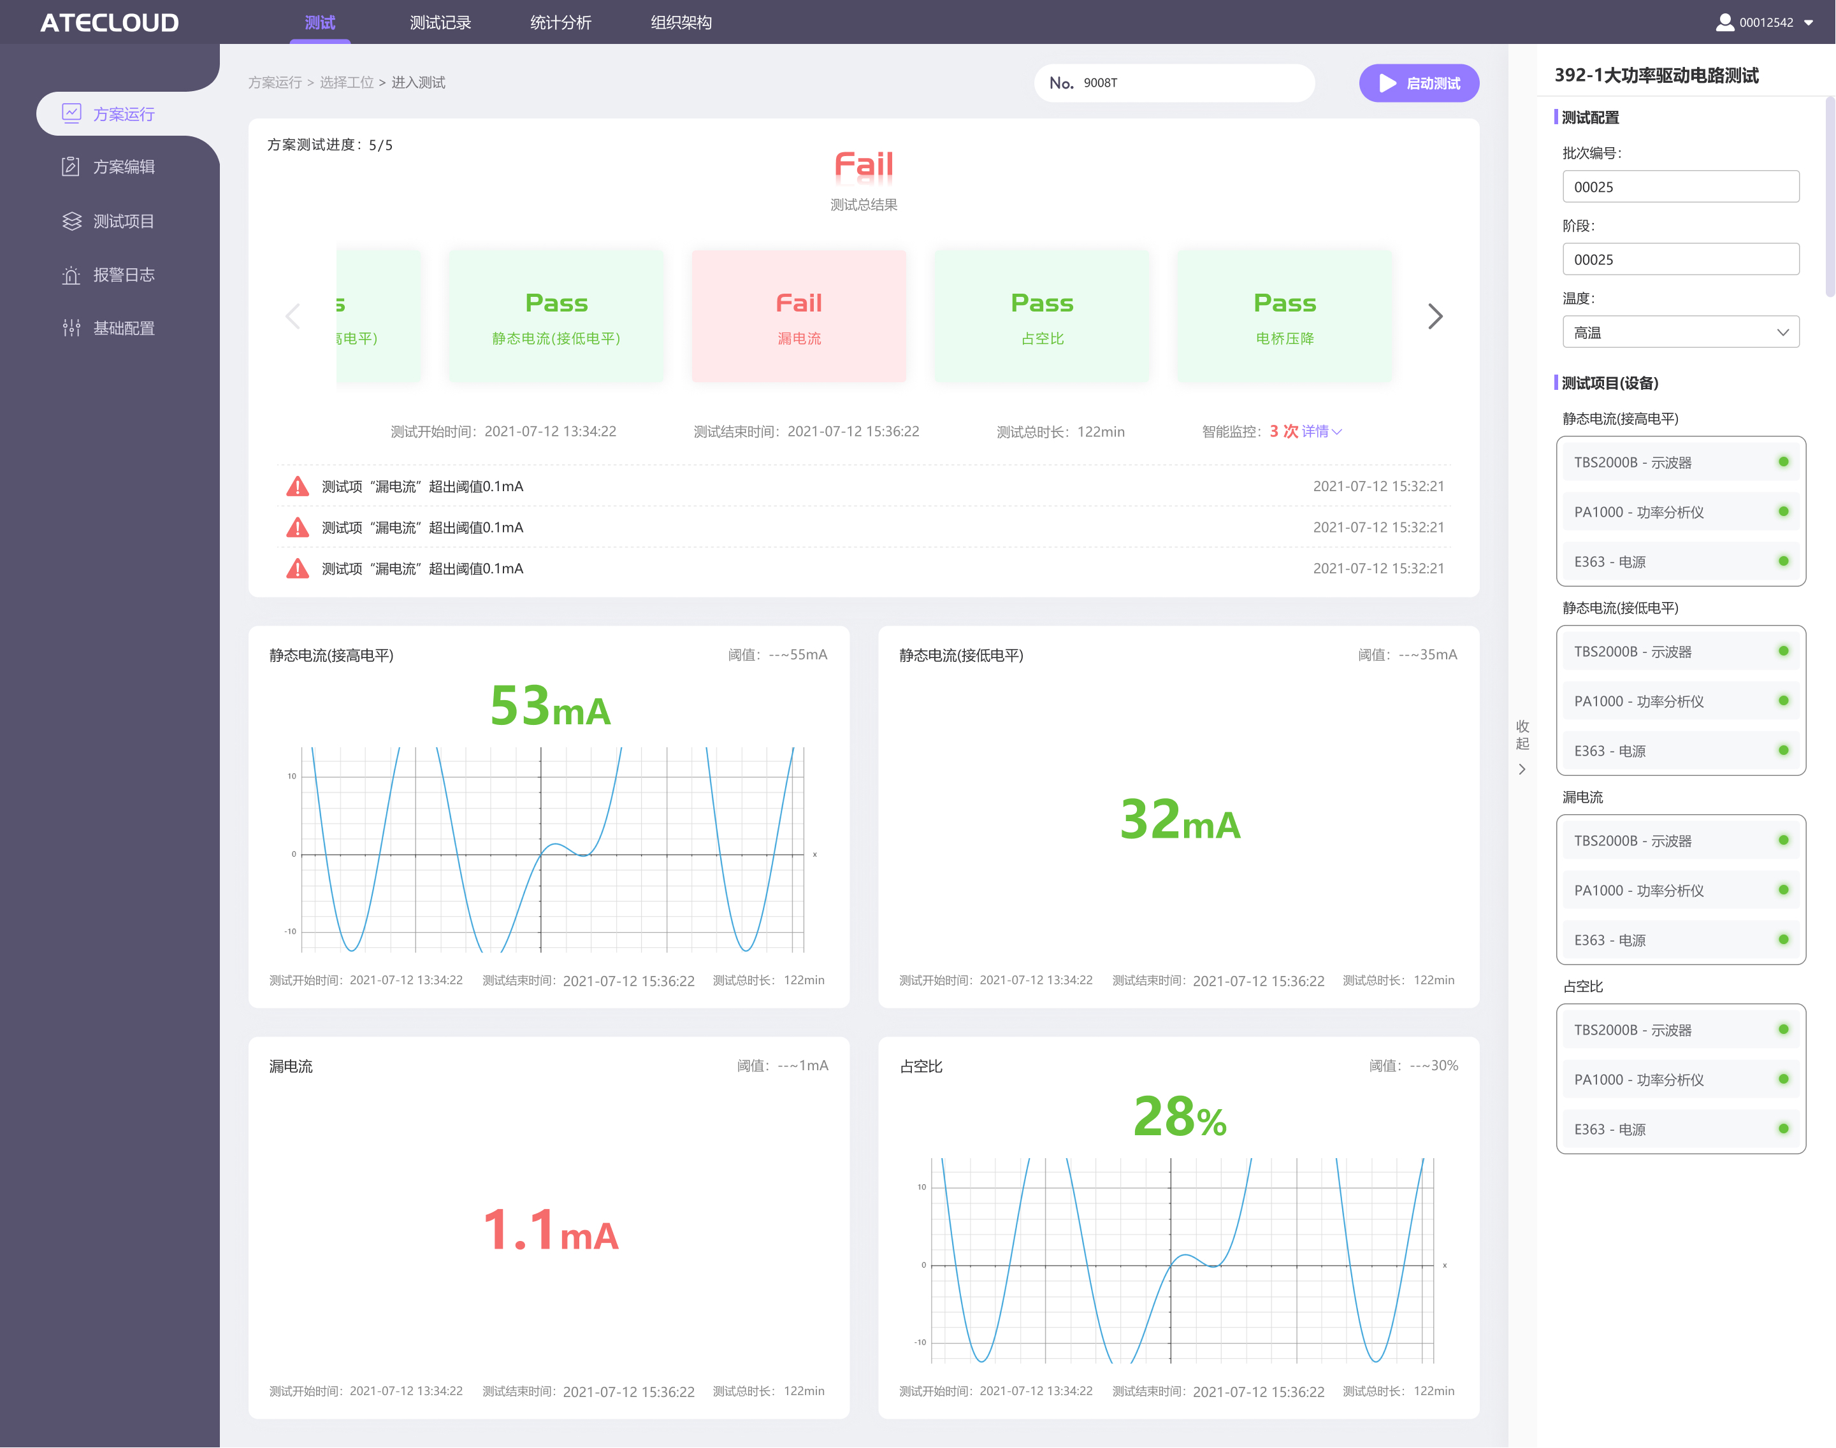Click green status dot of first TBS2000B device
Screen dimensions: 1836x1448
coord(1782,462)
